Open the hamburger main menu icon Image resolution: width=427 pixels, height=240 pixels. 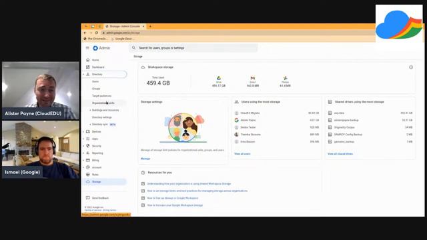click(x=87, y=48)
